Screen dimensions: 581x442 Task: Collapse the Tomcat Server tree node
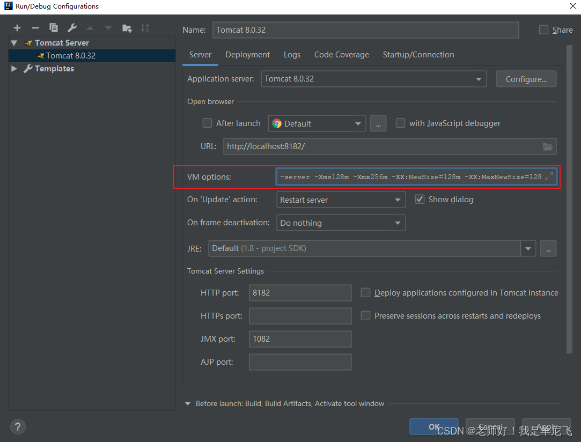coord(14,43)
